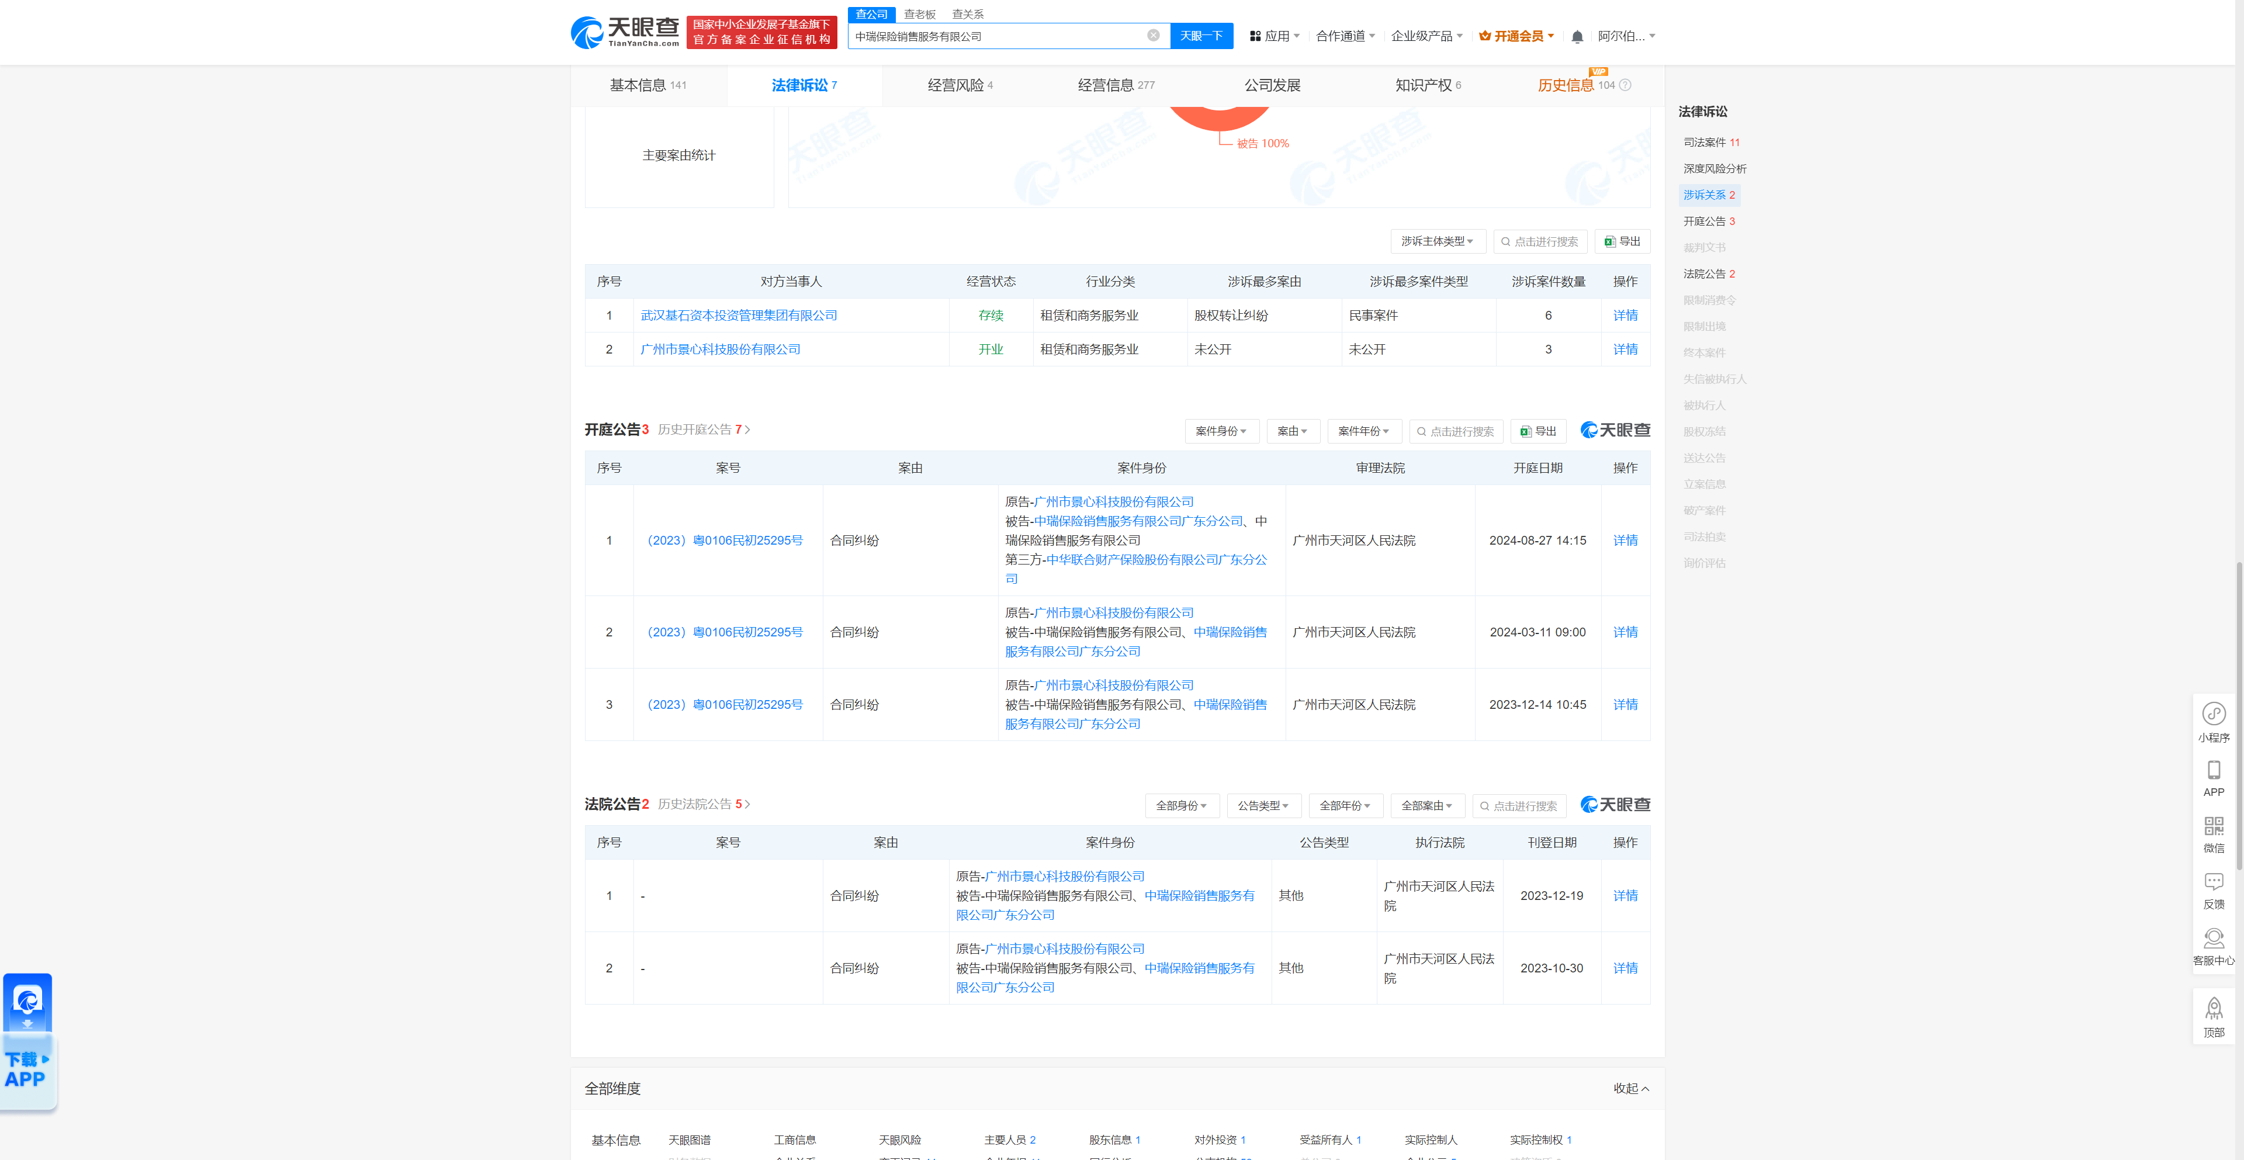Open 涉诉主体类型 filter dropdown
This screenshot has width=2244, height=1160.
point(1438,241)
